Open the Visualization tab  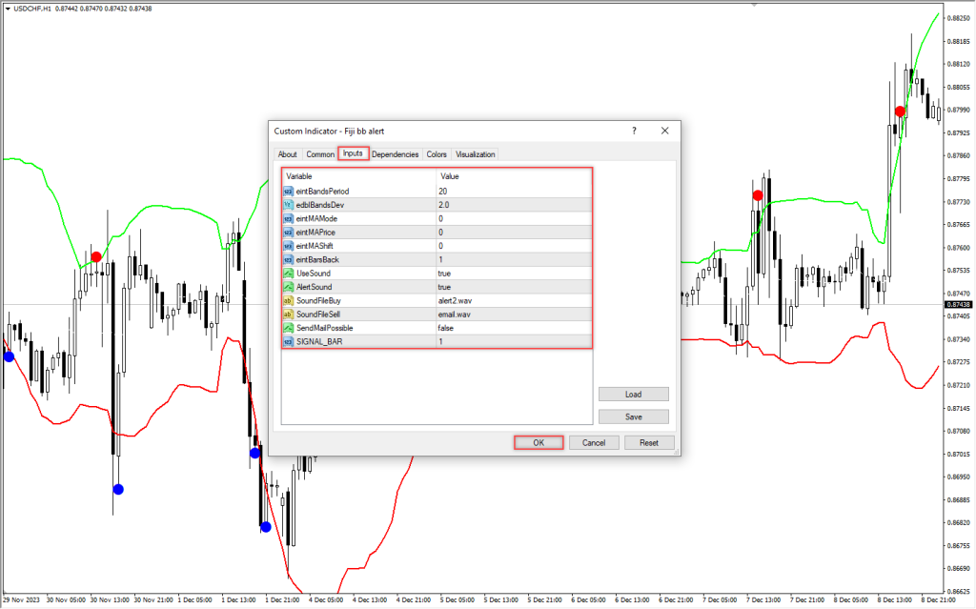click(x=476, y=154)
